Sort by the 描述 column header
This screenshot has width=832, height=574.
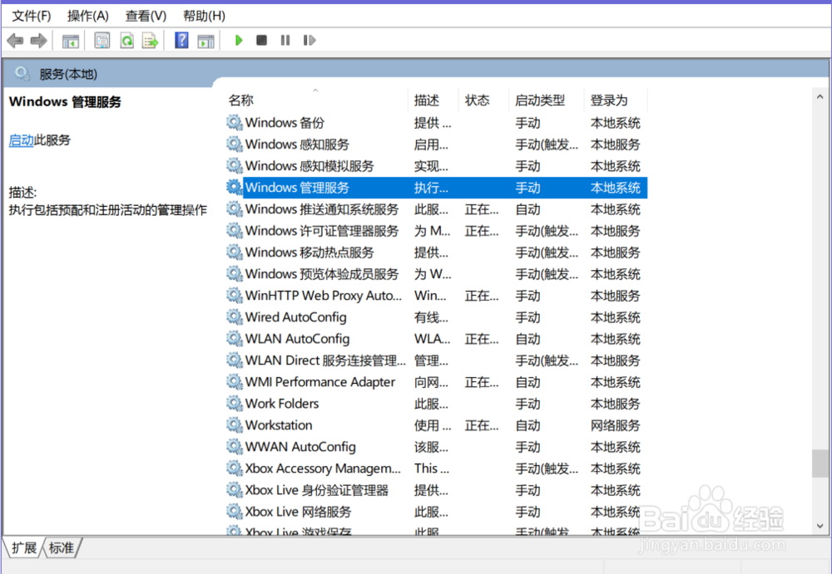[x=433, y=101]
